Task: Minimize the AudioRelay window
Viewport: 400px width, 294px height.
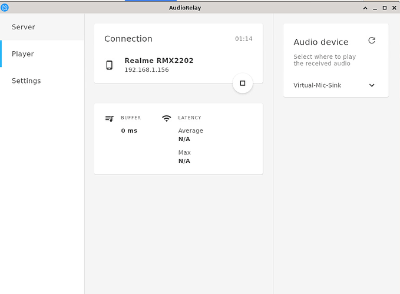Action: point(375,8)
